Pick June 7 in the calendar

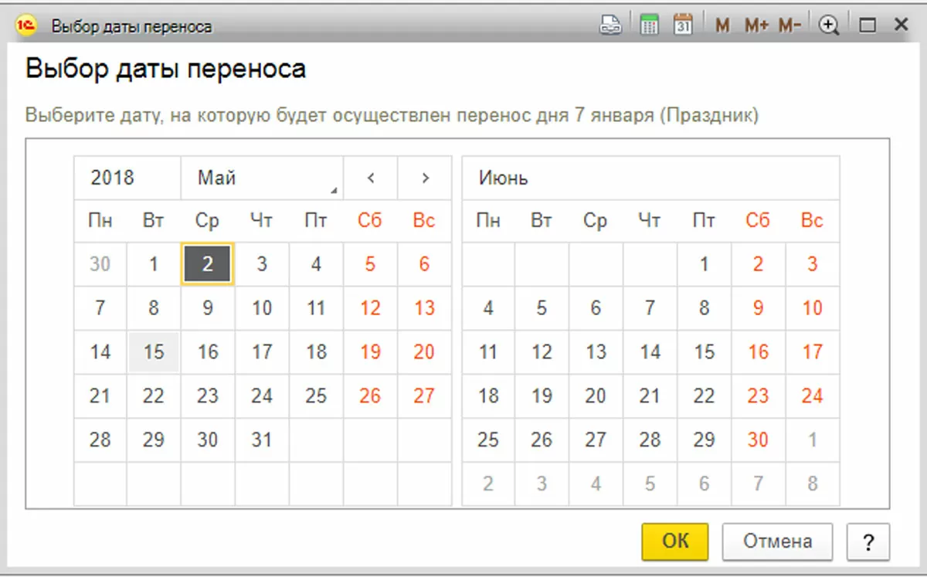pyautogui.click(x=650, y=308)
